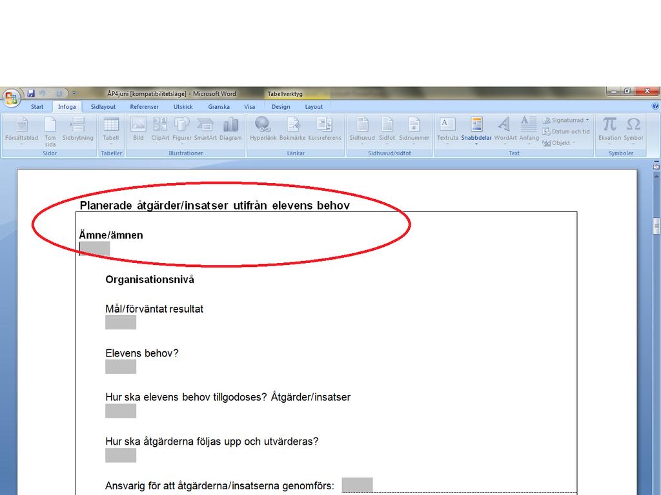Click the field after Ansvarig för att åtgärderna/insatserna genomförs
Image resolution: width=661 pixels, height=495 pixels.
pyautogui.click(x=357, y=485)
